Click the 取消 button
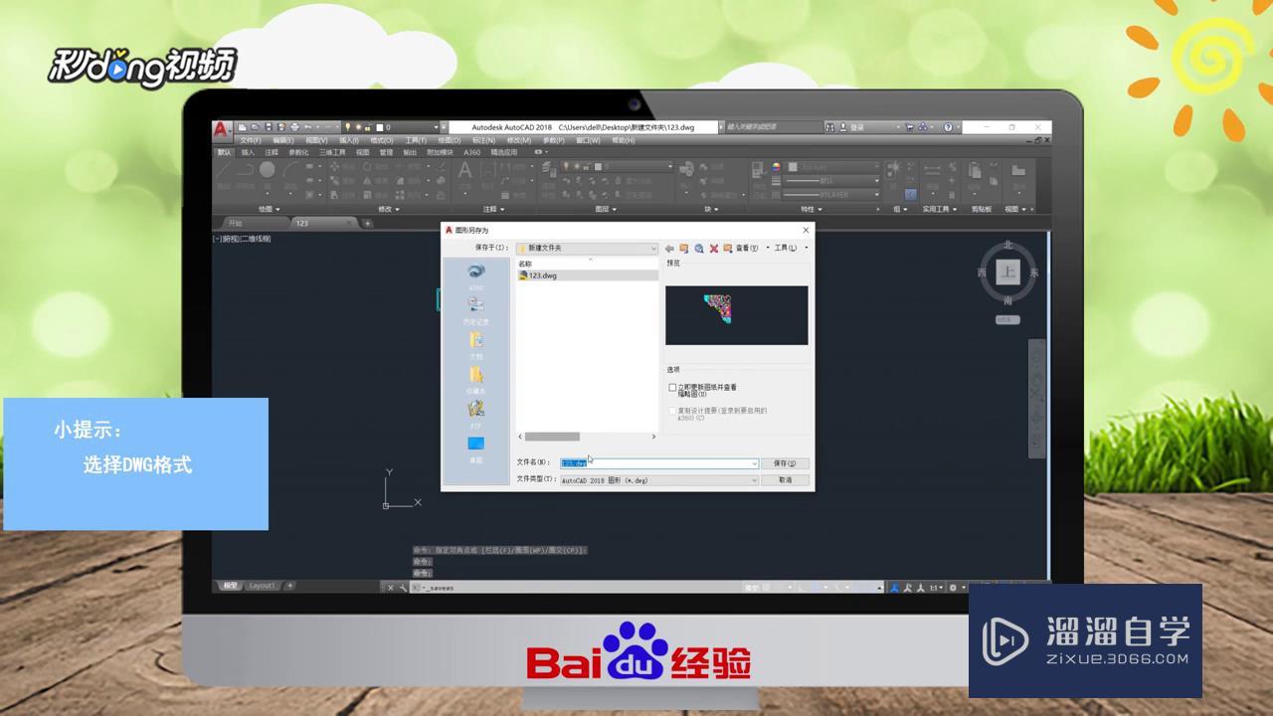 (x=785, y=479)
